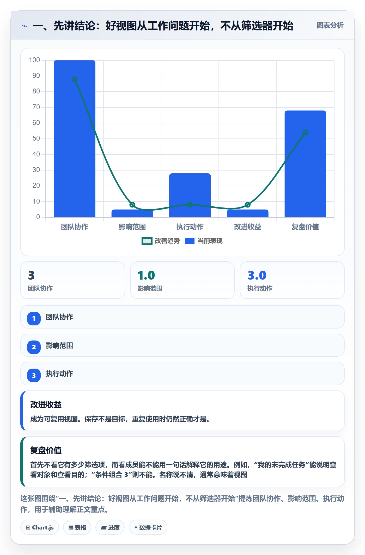Toggle the 改善趋势 legend entry
This screenshot has width=365, height=555.
pyautogui.click(x=161, y=241)
